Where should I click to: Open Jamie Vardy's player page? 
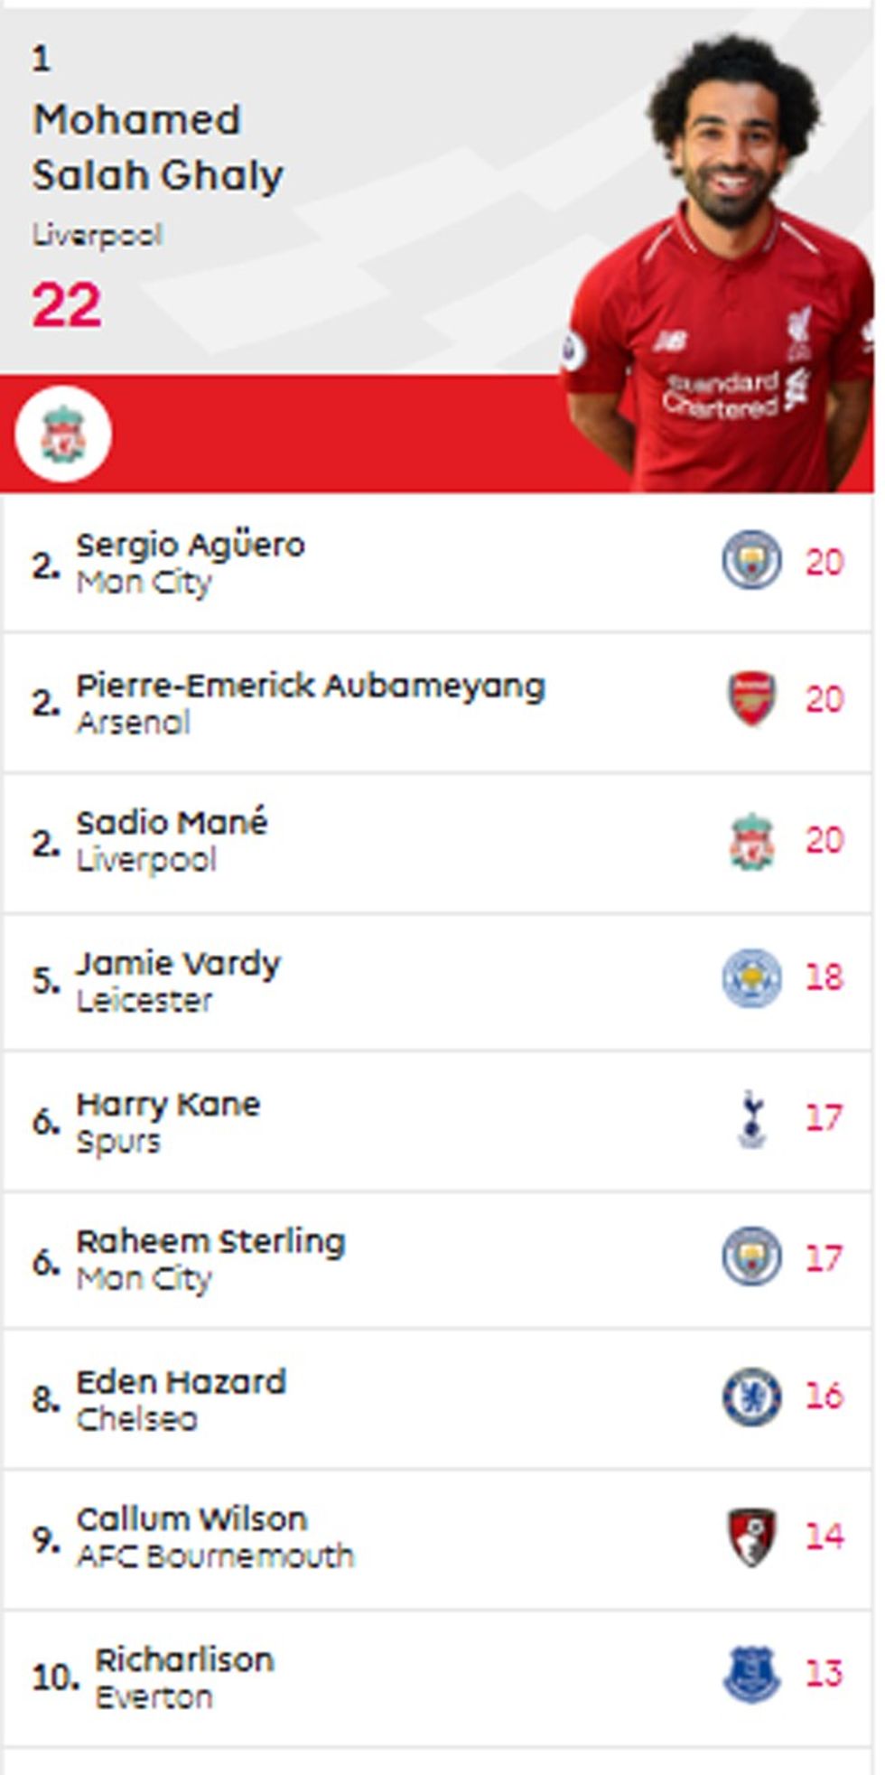coord(178,964)
